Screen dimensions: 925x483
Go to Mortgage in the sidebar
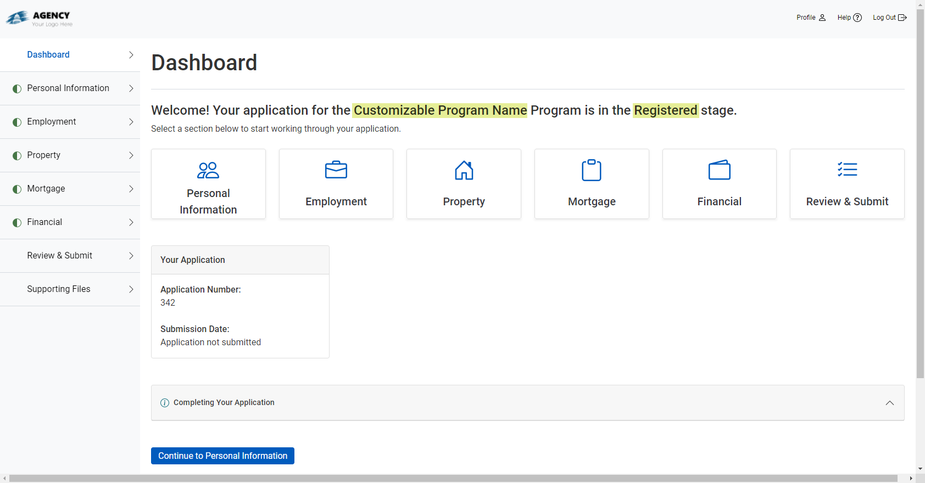[46, 189]
